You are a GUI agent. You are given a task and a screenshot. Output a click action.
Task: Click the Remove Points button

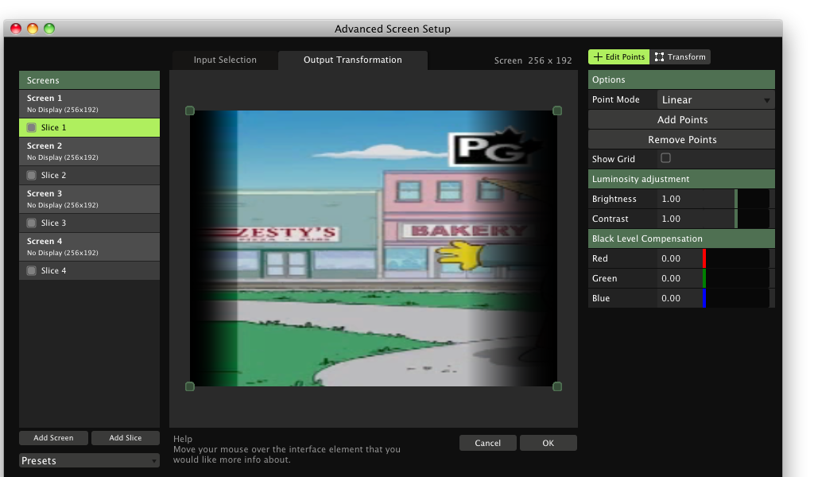[681, 140]
